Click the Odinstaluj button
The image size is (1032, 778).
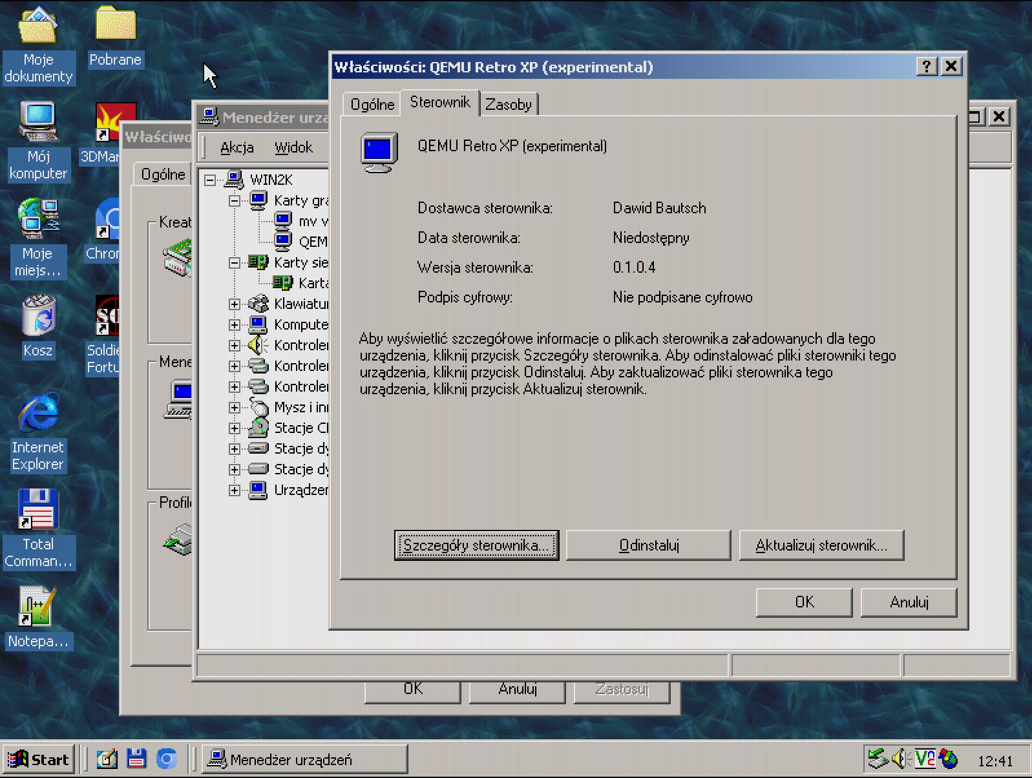648,545
